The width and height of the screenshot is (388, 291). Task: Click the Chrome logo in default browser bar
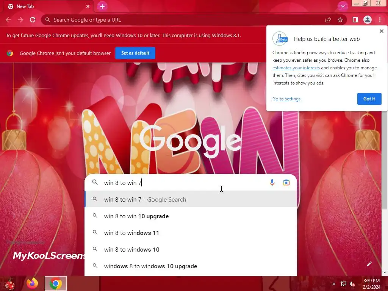(x=10, y=53)
